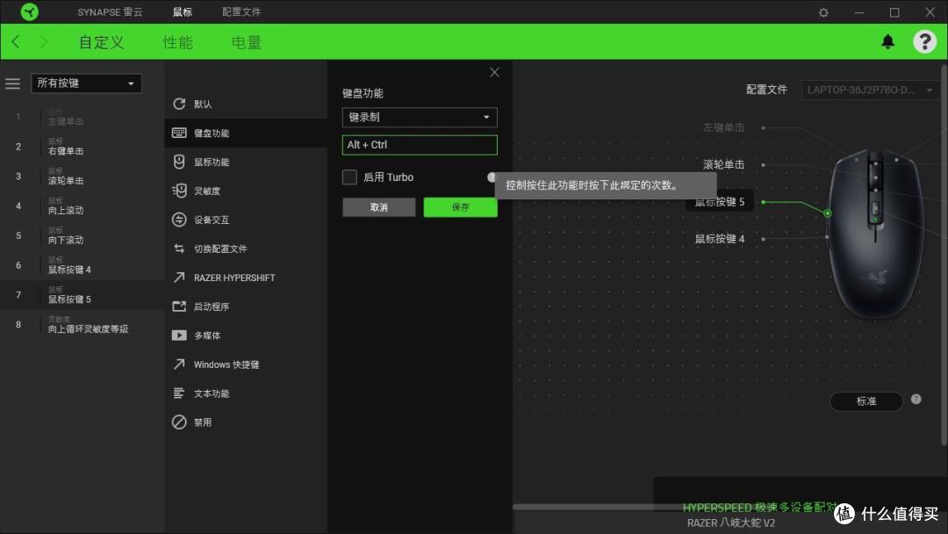
Task: Switch to the 自定义 tab
Action: [x=101, y=42]
